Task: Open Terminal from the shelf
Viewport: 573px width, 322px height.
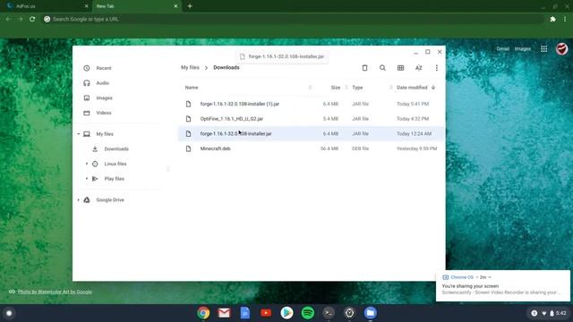Action: [x=329, y=313]
